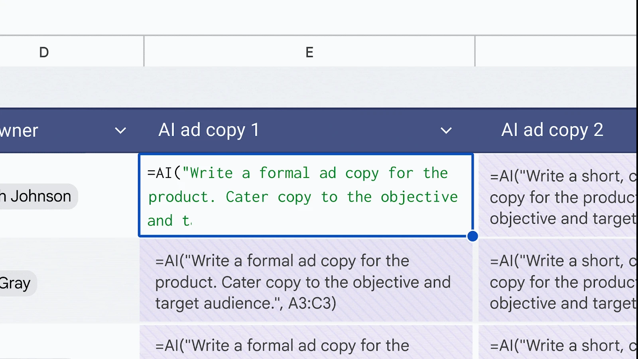Select AI ad copy 2 cell beside the A3:C3 formula

click(557, 282)
